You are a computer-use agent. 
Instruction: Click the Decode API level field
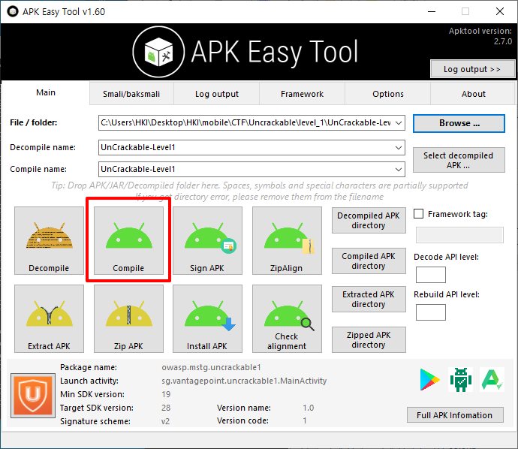tap(430, 275)
